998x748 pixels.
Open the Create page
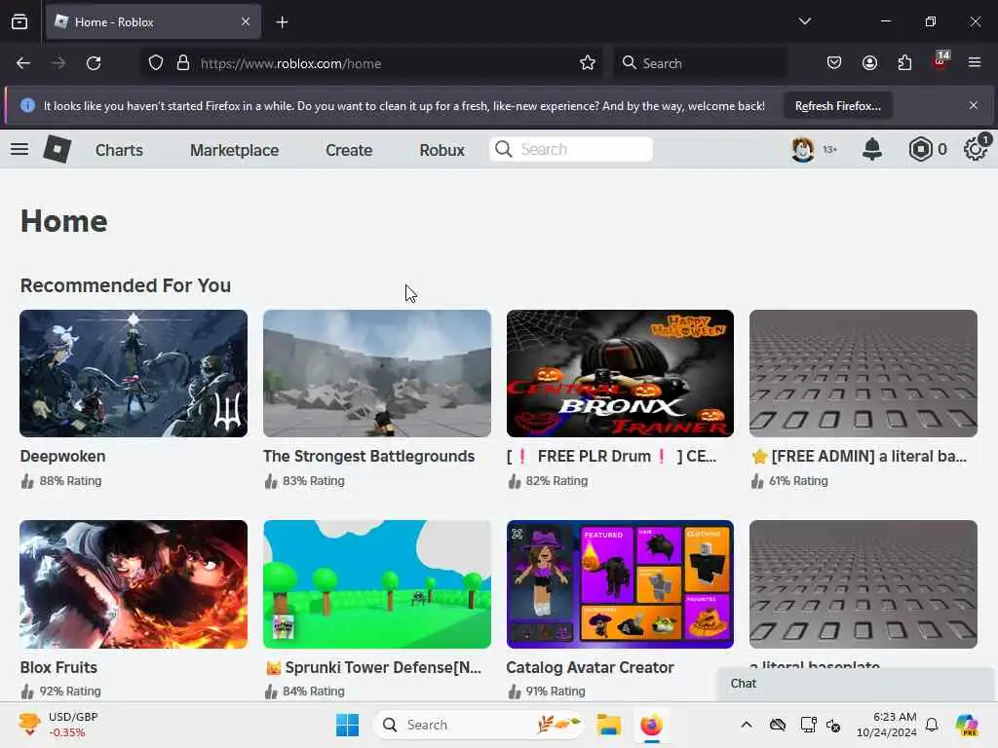click(x=349, y=150)
